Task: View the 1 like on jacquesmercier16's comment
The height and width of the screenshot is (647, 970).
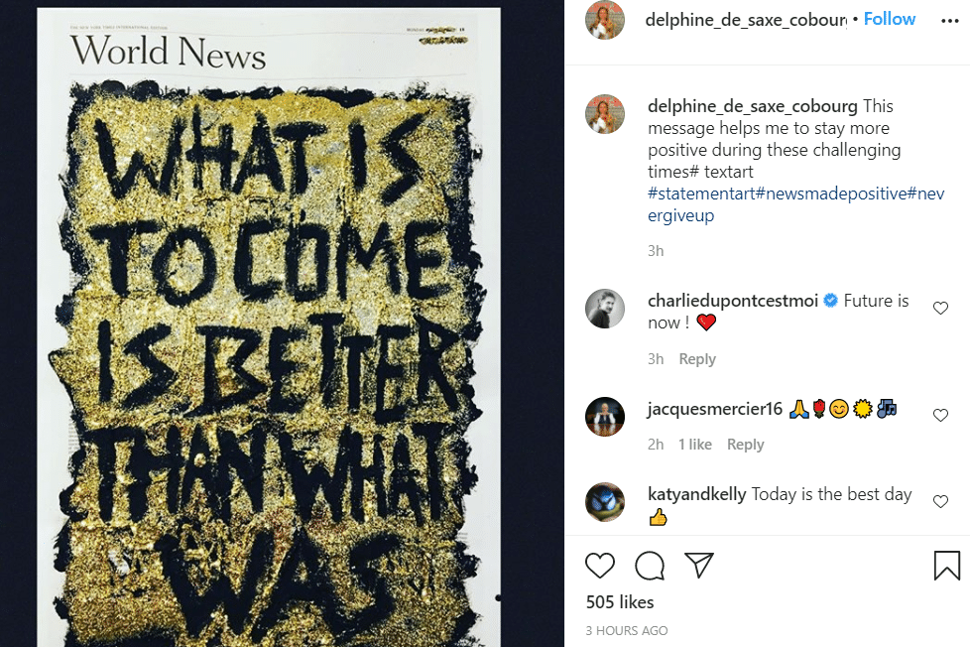Action: coord(694,445)
